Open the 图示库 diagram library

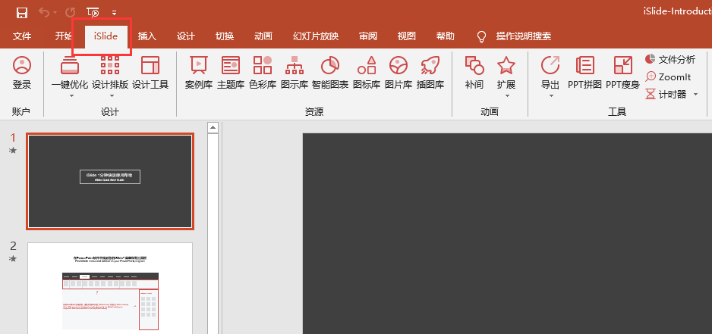(294, 72)
